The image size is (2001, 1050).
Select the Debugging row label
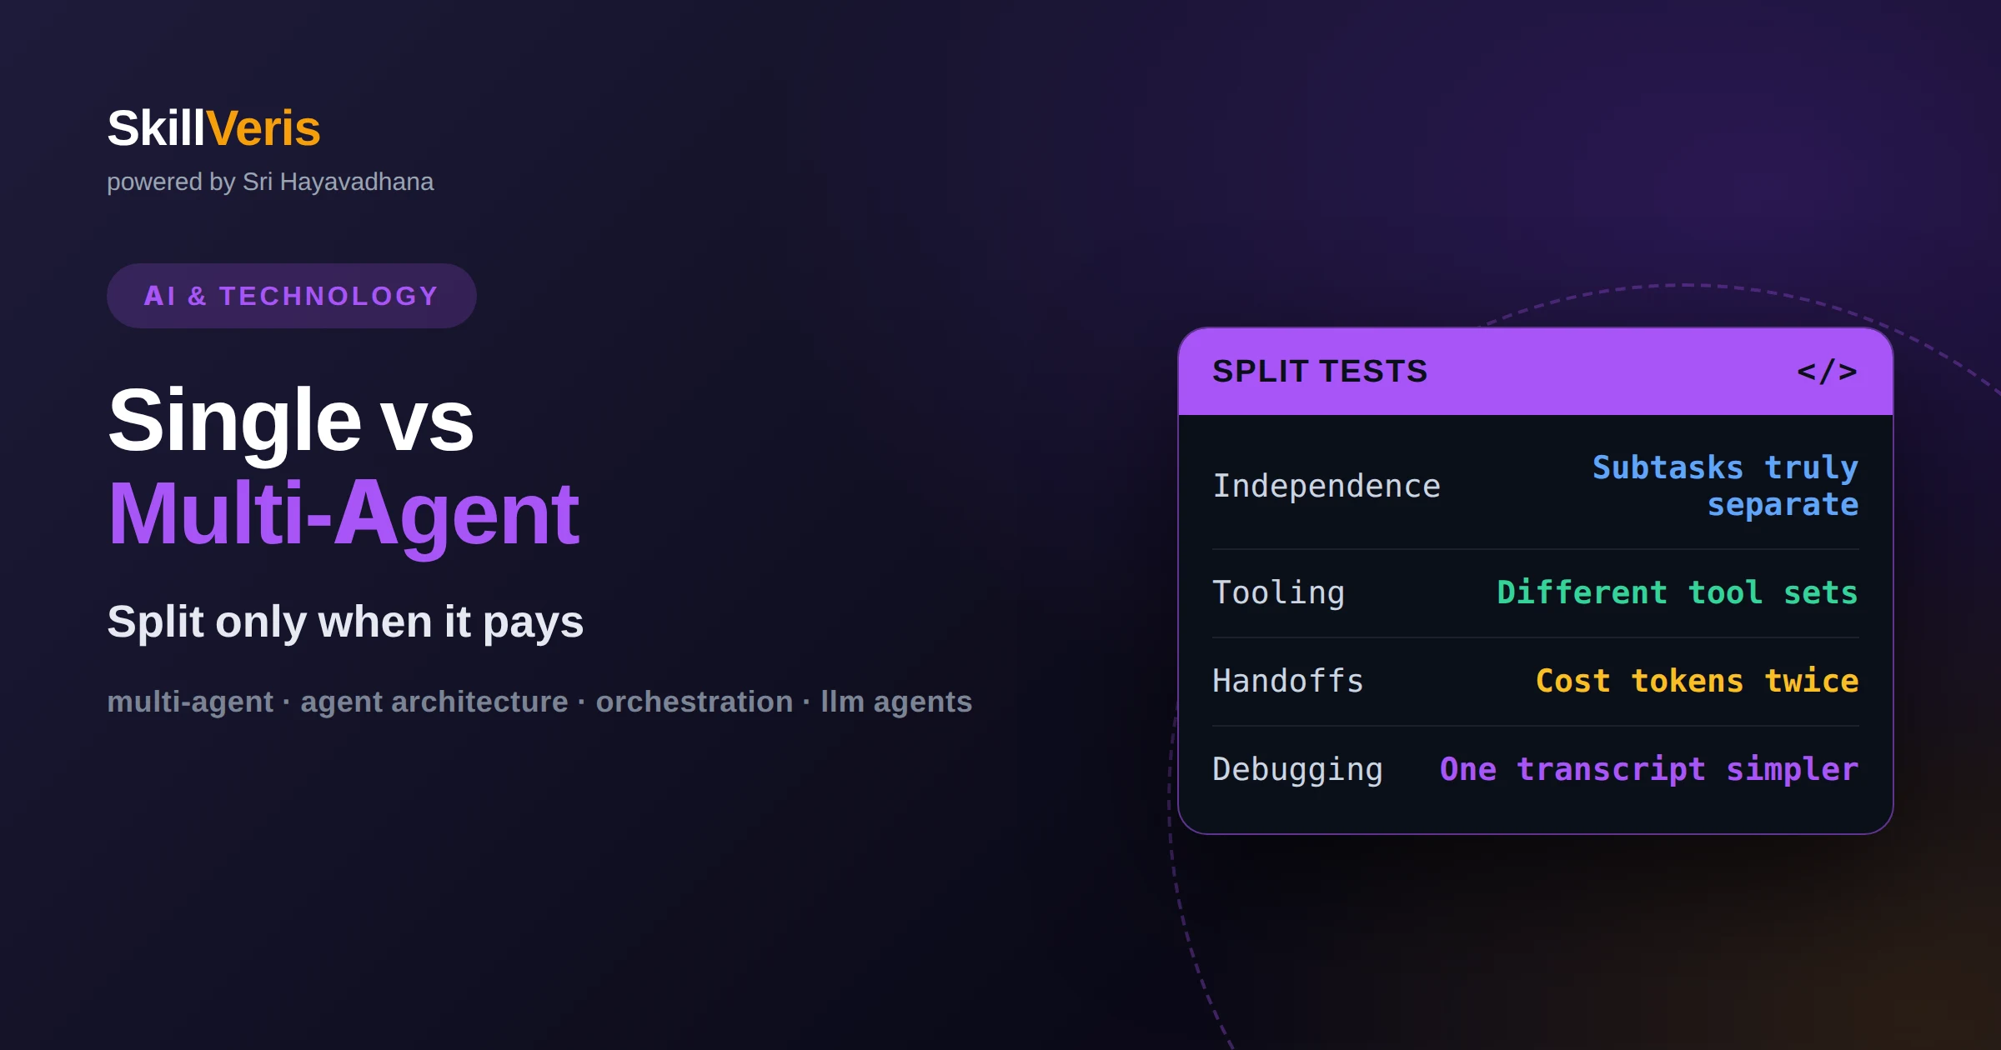(x=1298, y=769)
